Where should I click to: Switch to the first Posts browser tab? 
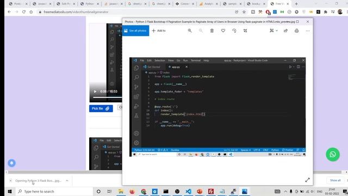coord(18,4)
